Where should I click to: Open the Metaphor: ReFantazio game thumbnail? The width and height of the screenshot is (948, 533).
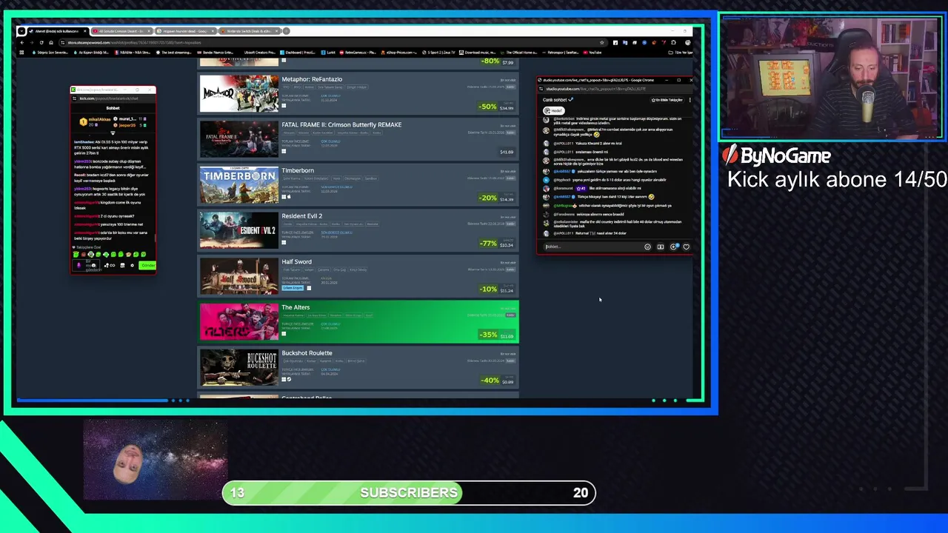coord(239,93)
